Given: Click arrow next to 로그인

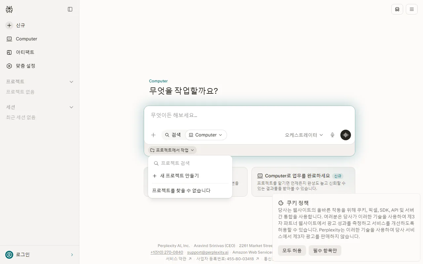Looking at the screenshot, I should pos(72,254).
